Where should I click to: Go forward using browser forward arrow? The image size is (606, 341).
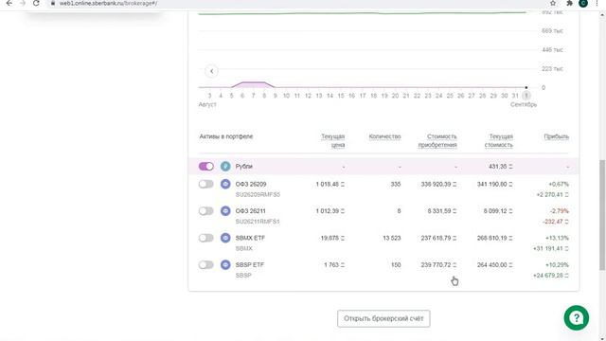pos(23,3)
